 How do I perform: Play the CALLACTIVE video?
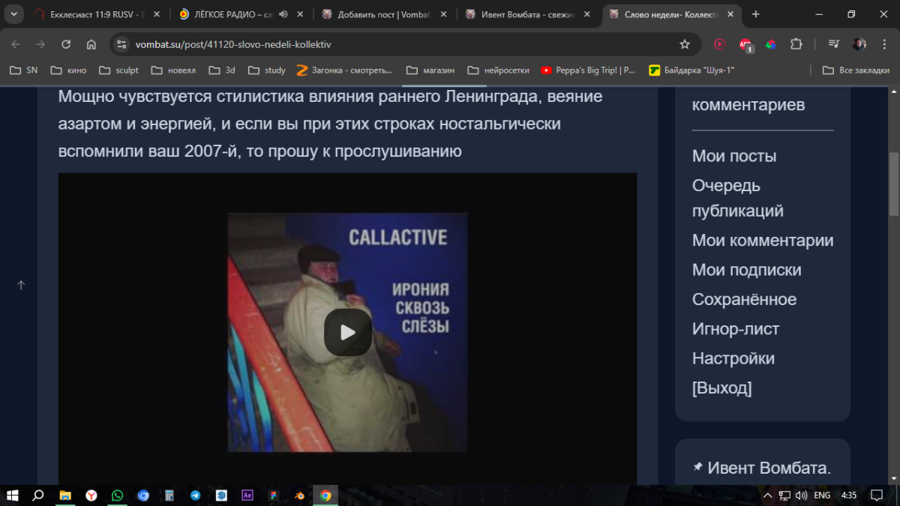click(348, 332)
